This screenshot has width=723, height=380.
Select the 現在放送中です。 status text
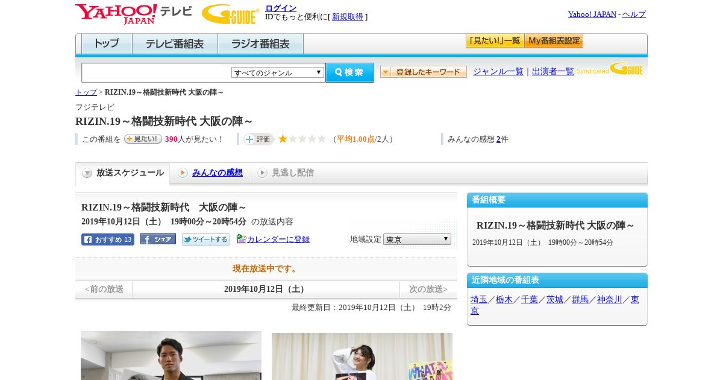[x=266, y=268]
